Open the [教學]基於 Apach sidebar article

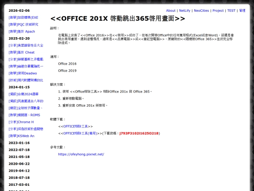tap(22, 32)
